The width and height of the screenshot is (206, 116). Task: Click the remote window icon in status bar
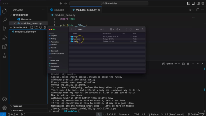(x=3, y=114)
